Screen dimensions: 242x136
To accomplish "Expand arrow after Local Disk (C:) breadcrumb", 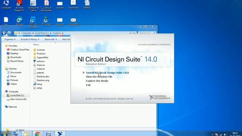I will (x=50, y=33).
